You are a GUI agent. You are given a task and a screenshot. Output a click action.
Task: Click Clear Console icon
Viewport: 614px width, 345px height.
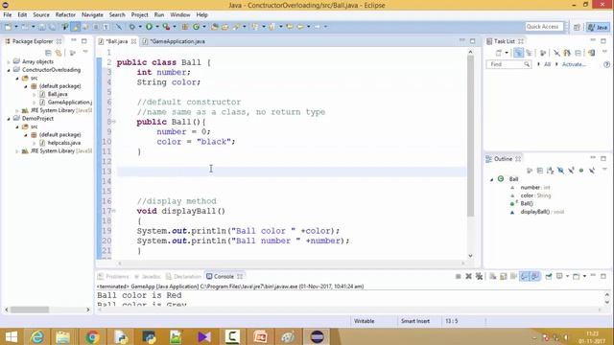[x=493, y=277]
